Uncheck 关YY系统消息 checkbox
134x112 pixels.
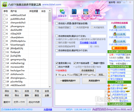75,63
